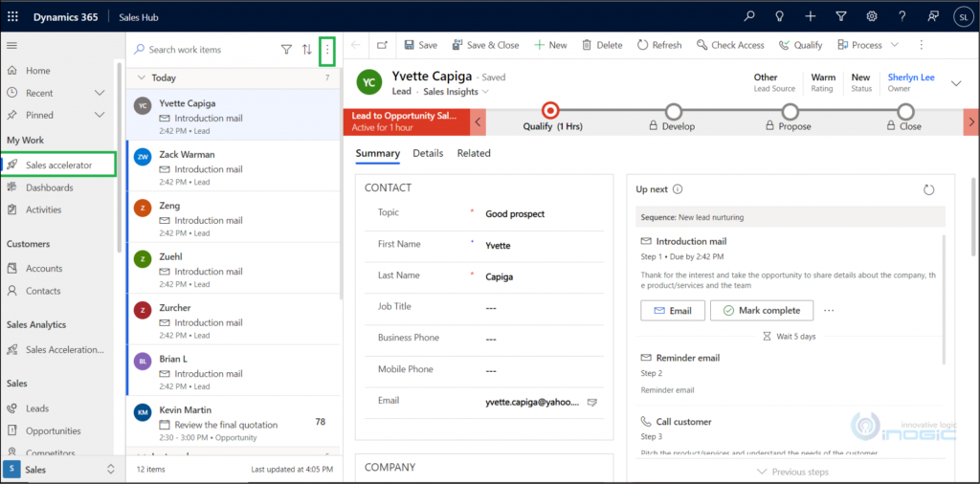This screenshot has height=484, width=980.
Task: Click the plus quick create icon
Action: 811,17
